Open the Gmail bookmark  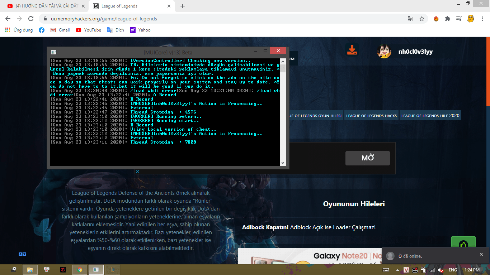coord(60,30)
